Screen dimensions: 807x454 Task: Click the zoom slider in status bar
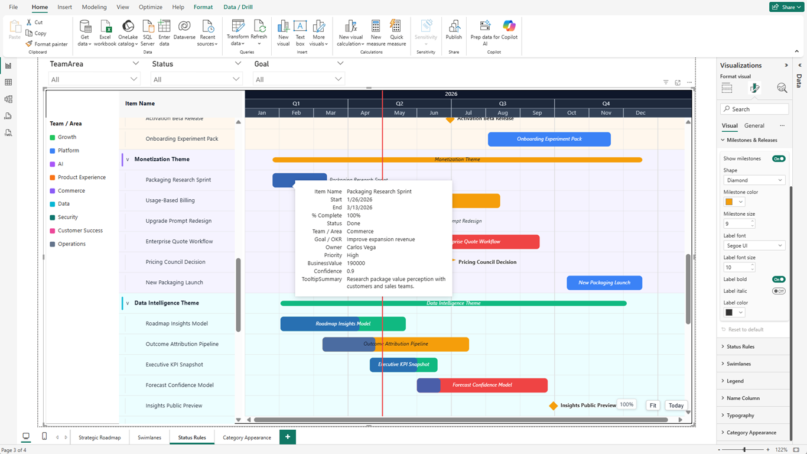point(744,450)
